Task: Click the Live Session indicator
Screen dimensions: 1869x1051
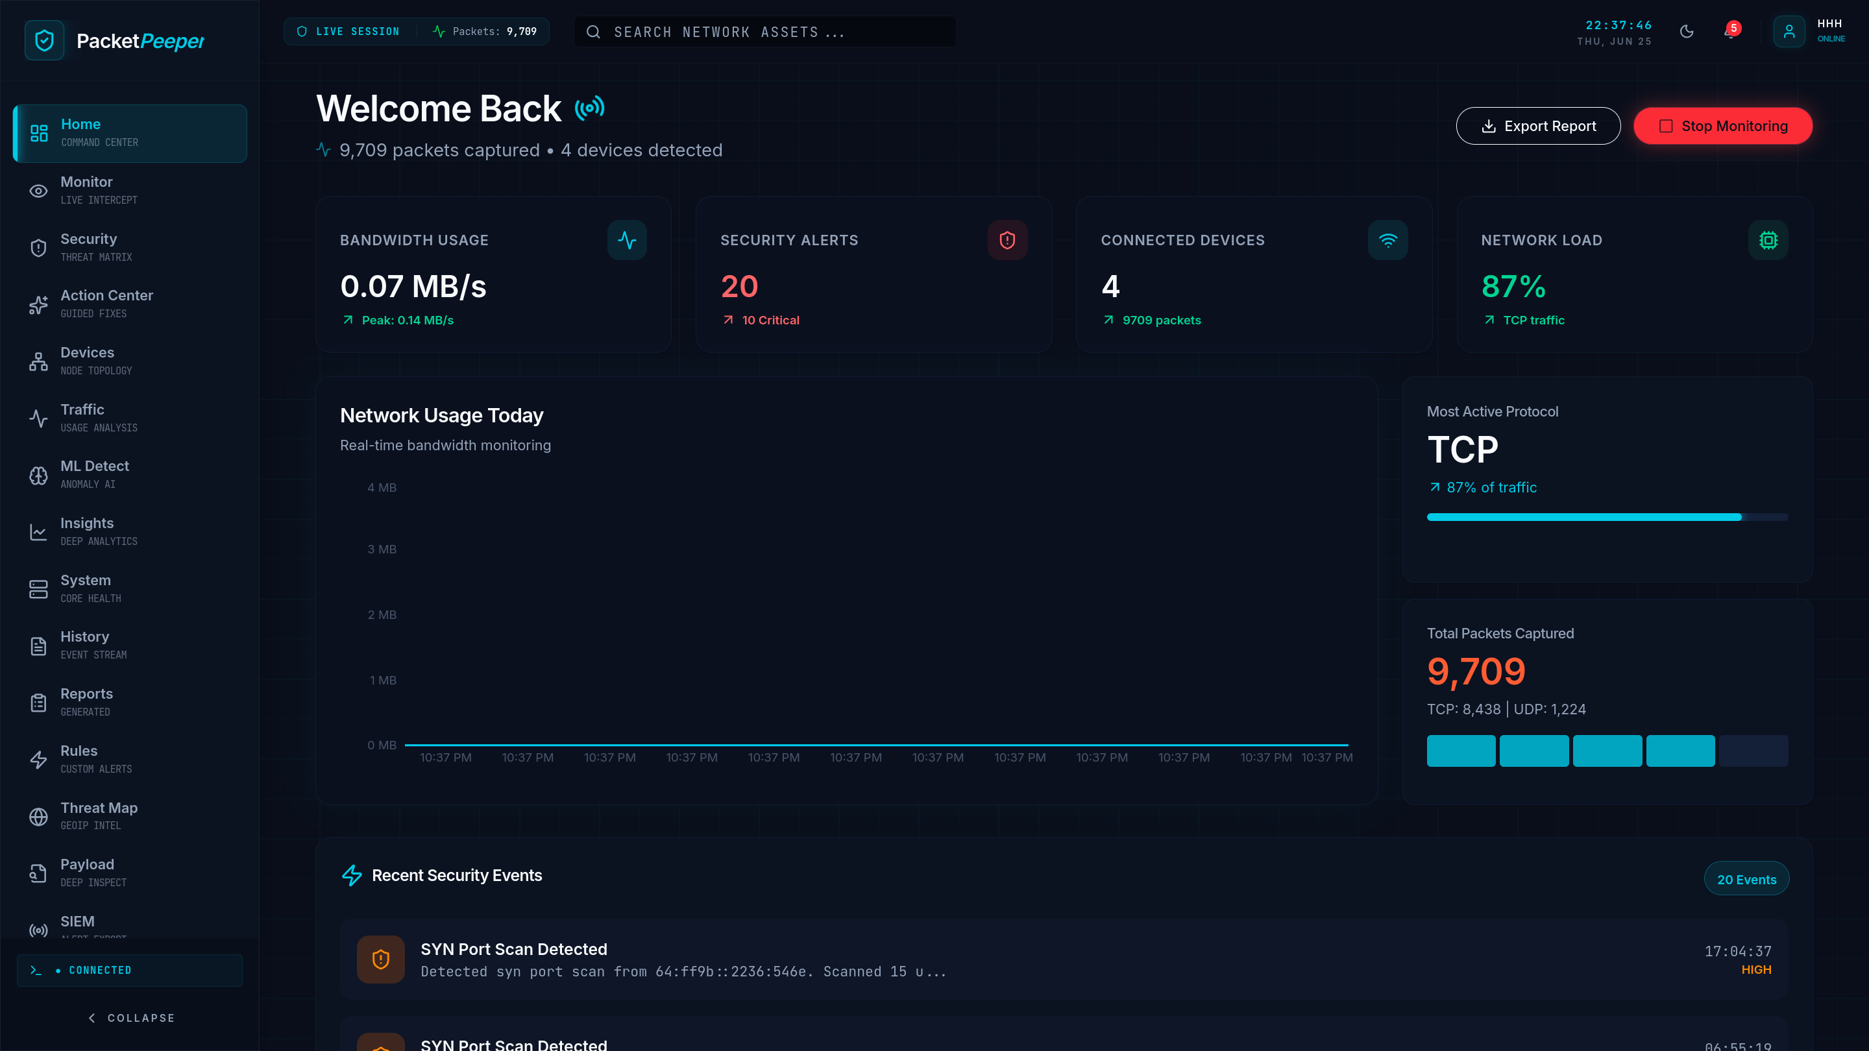Action: 348,31
